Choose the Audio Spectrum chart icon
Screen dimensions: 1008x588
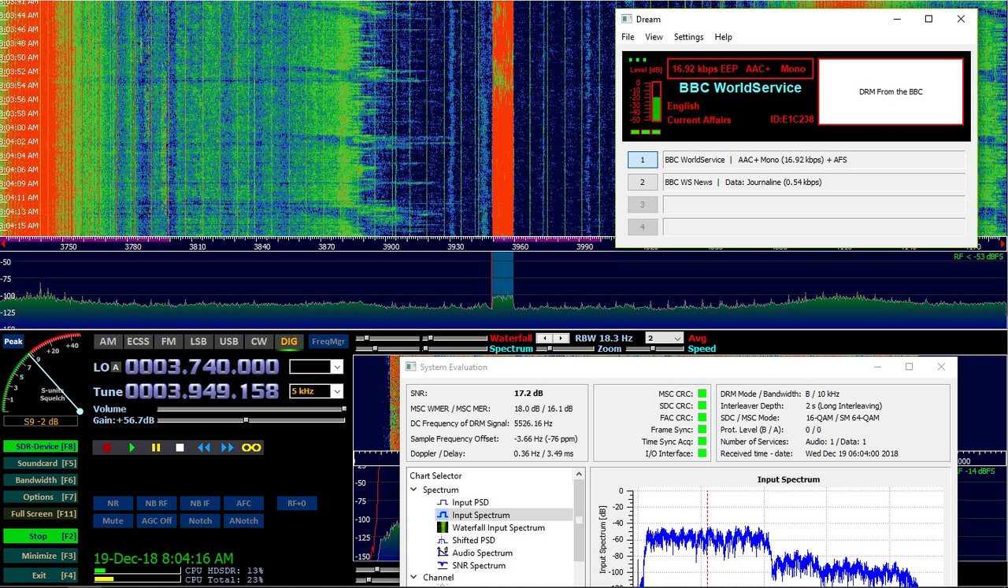tap(443, 553)
